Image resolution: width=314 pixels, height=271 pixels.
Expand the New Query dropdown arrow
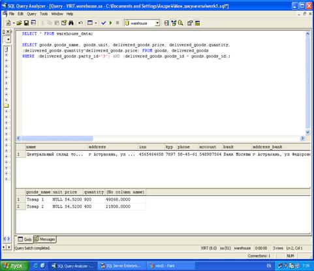(14, 23)
